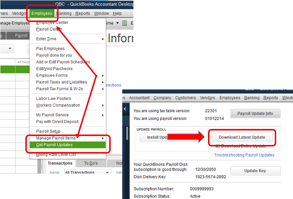
Task: Click the Download Latest Update button
Action: [x=242, y=138]
